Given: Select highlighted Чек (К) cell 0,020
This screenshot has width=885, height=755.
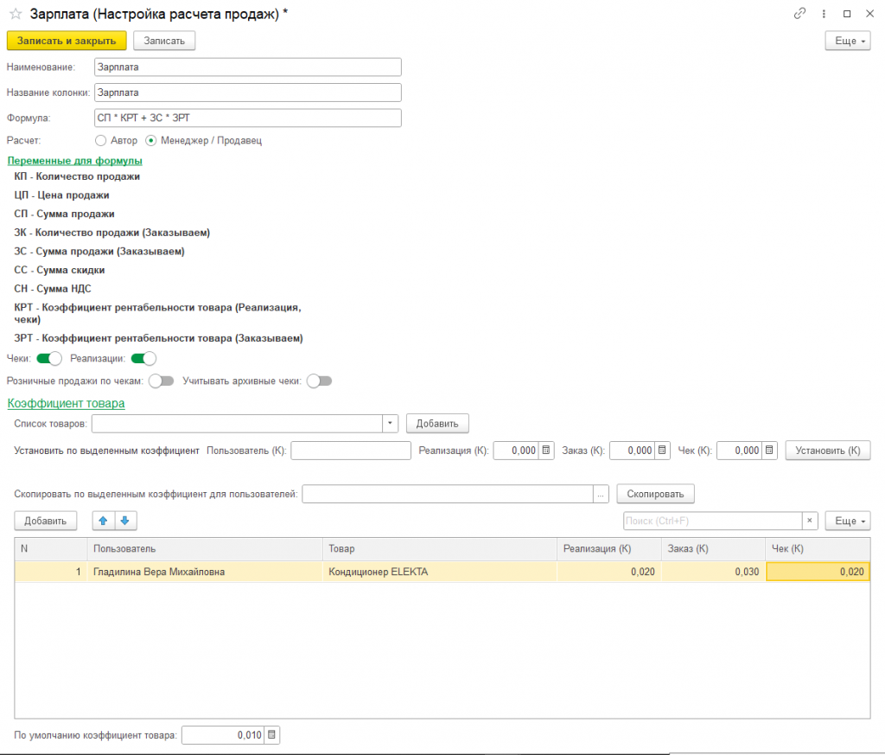Looking at the screenshot, I should (x=818, y=572).
